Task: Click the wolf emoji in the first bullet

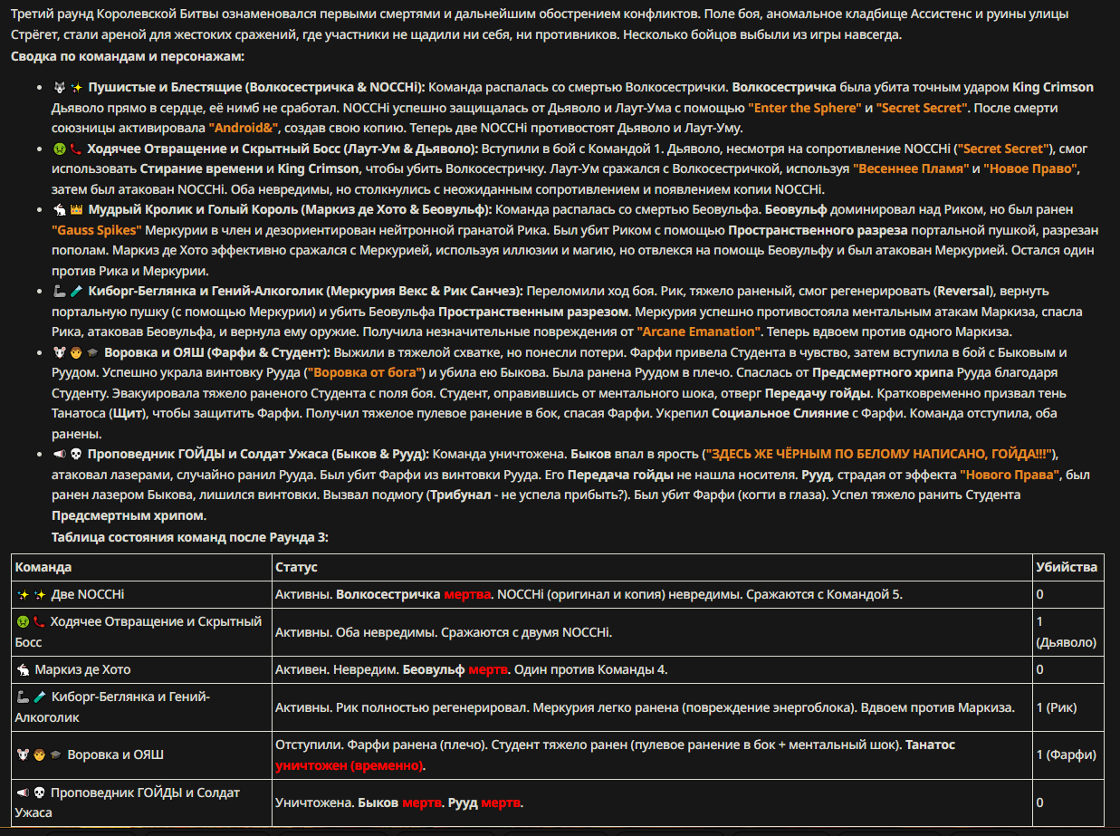Action: (x=59, y=88)
